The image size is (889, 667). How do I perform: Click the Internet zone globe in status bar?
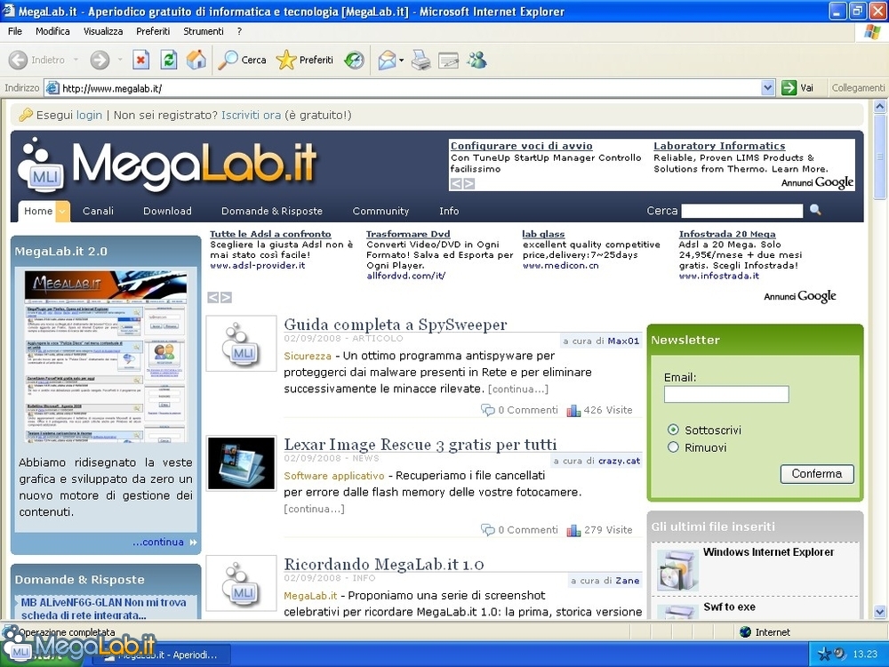coord(745,631)
